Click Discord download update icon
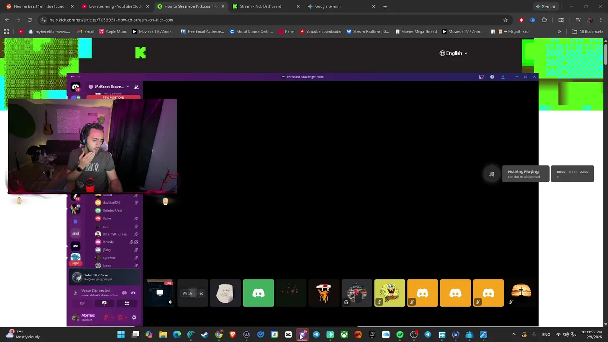608x342 pixels. click(x=503, y=77)
